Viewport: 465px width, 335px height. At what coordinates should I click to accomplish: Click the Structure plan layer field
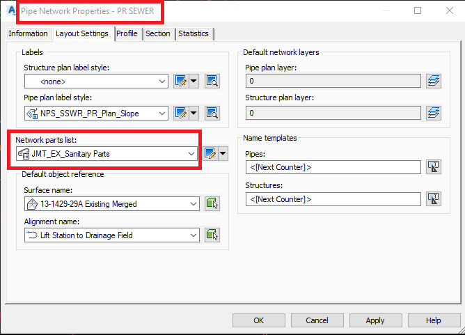333,113
